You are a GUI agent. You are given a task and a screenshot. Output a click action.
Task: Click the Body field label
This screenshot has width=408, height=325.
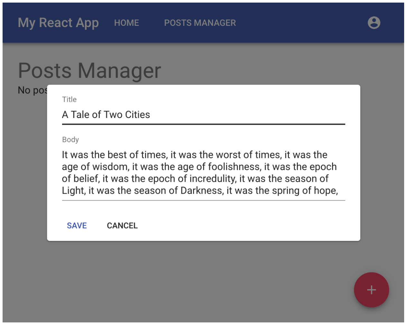click(x=70, y=140)
